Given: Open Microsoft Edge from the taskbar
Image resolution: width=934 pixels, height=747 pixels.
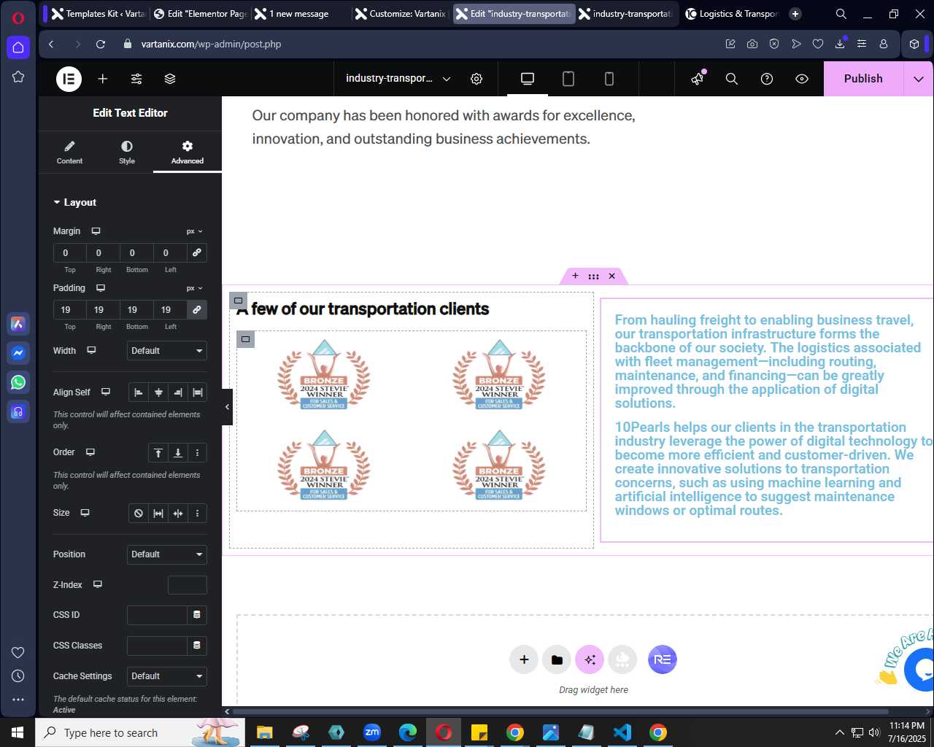Looking at the screenshot, I should pos(408,732).
